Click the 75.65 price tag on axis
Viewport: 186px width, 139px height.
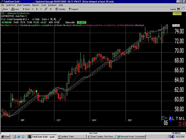click(x=176, y=25)
